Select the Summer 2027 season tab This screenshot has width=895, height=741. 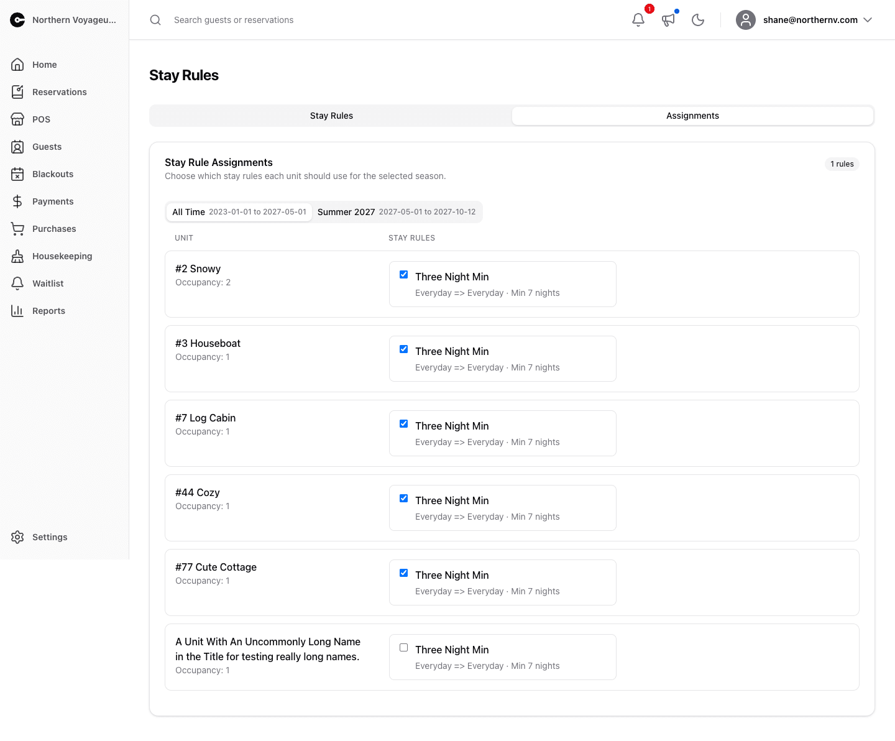tap(397, 212)
